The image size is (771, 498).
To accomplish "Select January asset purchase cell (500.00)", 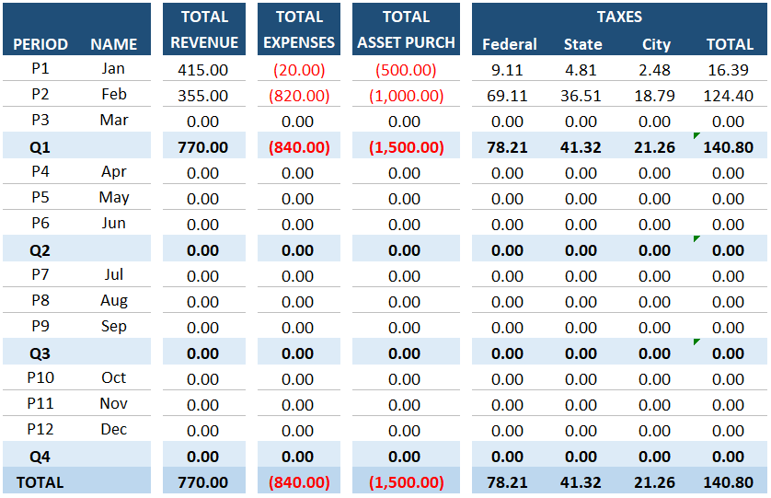I will [x=405, y=70].
